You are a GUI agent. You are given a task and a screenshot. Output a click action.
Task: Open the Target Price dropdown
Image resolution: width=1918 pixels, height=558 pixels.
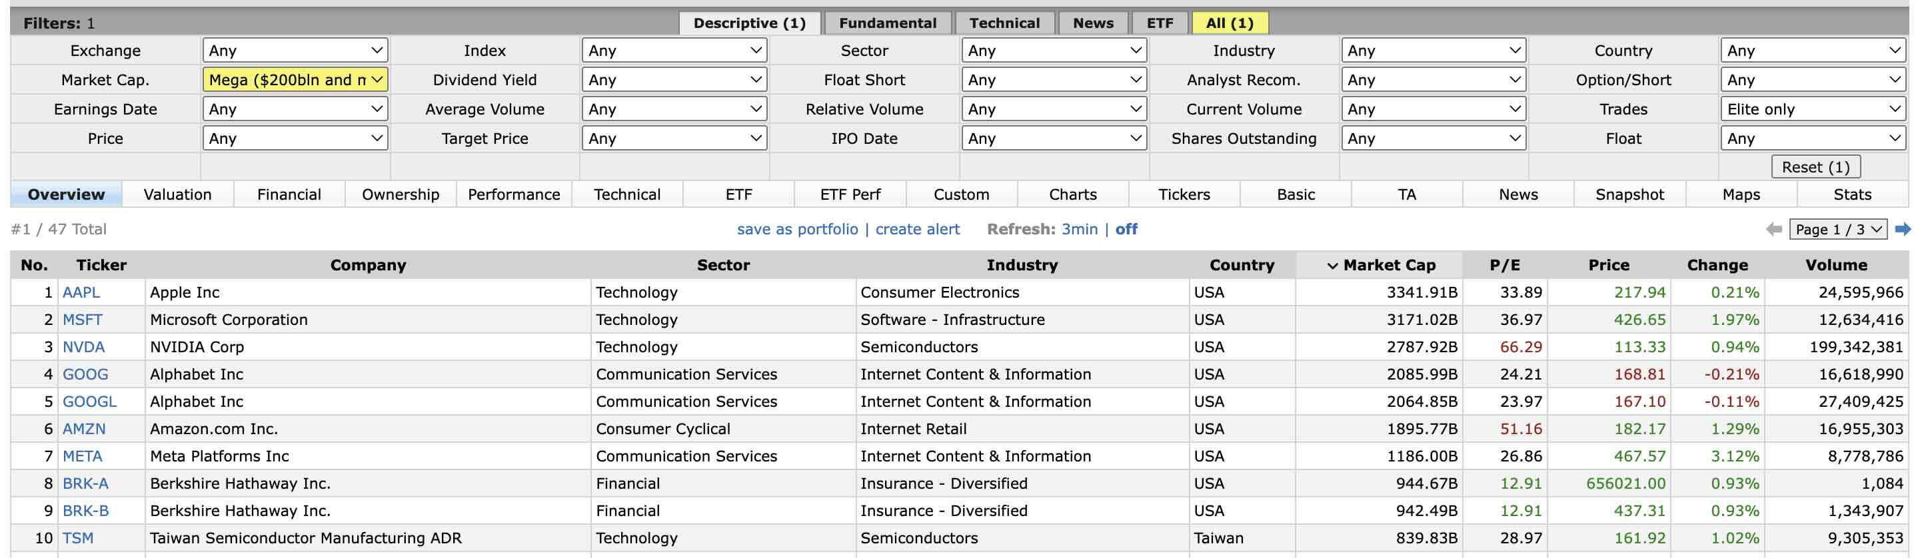[674, 139]
